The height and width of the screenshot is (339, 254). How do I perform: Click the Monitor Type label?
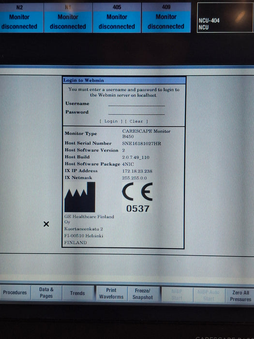pos(81,133)
